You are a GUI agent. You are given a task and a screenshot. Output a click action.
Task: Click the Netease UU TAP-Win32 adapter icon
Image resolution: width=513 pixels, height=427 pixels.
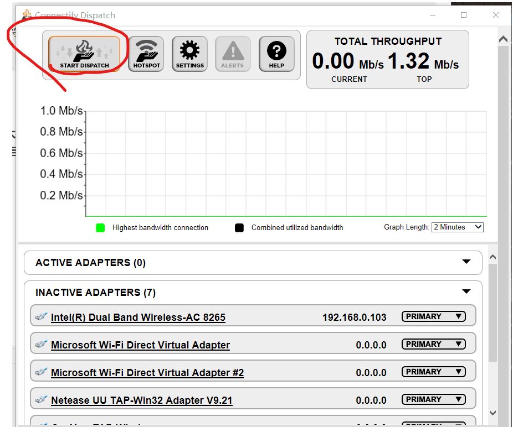click(41, 399)
